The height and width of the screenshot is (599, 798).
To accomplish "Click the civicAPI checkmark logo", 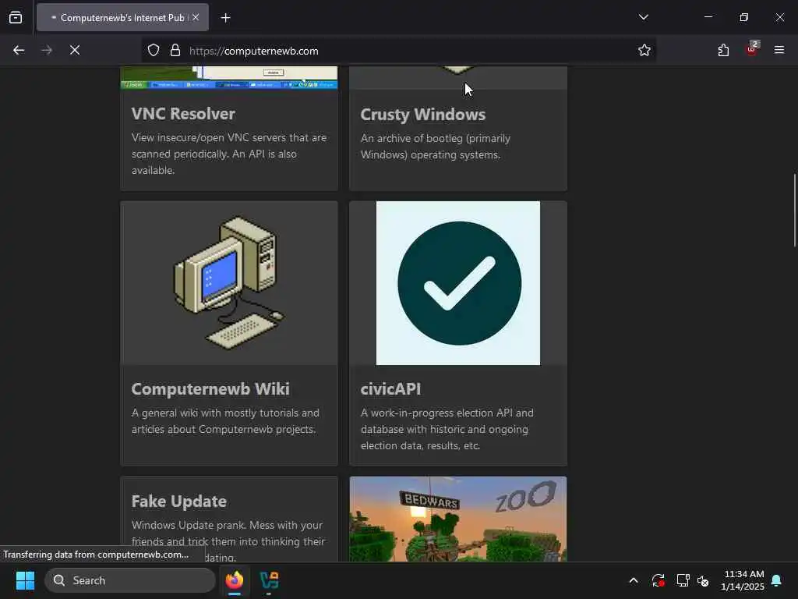I will 458,283.
